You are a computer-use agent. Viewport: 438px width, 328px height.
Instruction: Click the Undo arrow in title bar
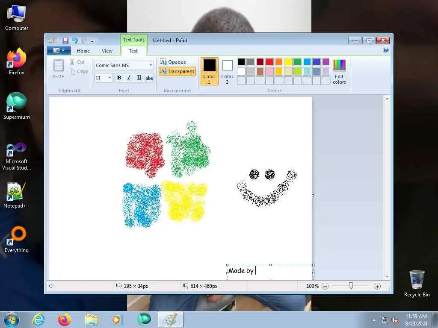(x=75, y=41)
